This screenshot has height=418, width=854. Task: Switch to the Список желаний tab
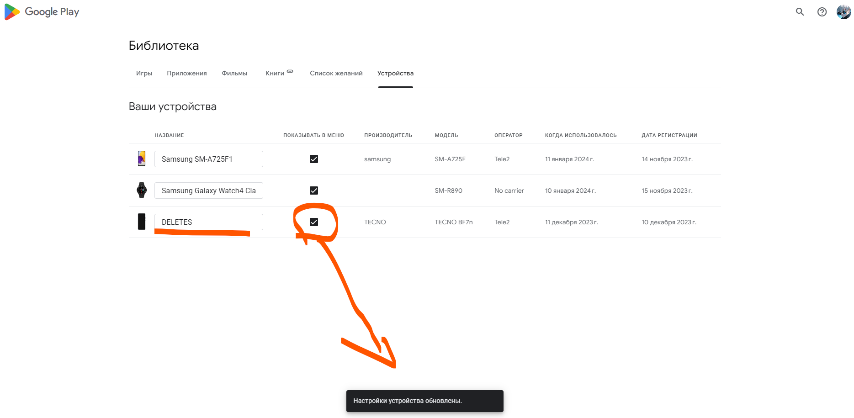pyautogui.click(x=336, y=73)
